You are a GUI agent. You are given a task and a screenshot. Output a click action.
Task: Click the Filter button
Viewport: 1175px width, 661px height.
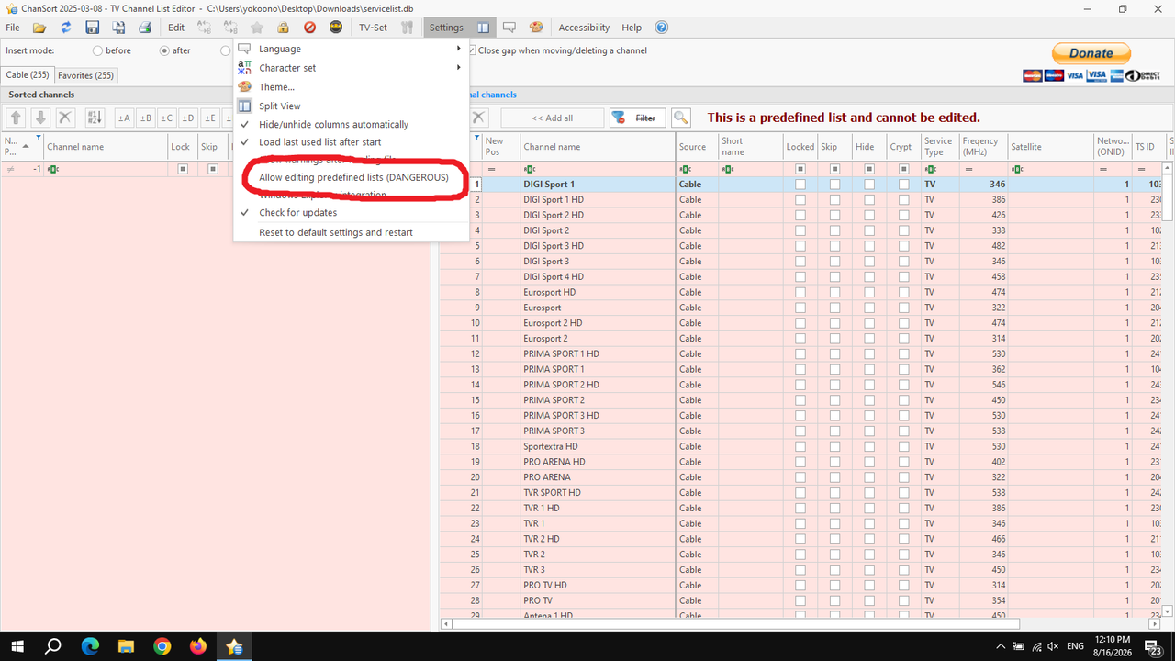point(637,118)
